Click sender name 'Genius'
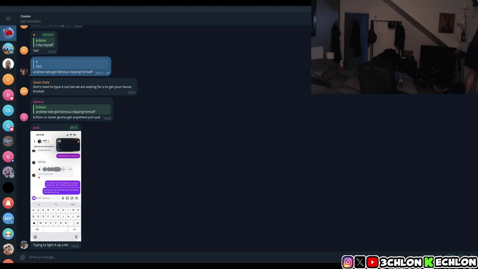The height and width of the screenshot is (269, 478). coord(38,102)
